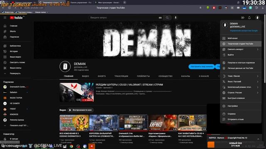
Task: Select Отправить отзыв menu item
Action: [x=241, y=120]
